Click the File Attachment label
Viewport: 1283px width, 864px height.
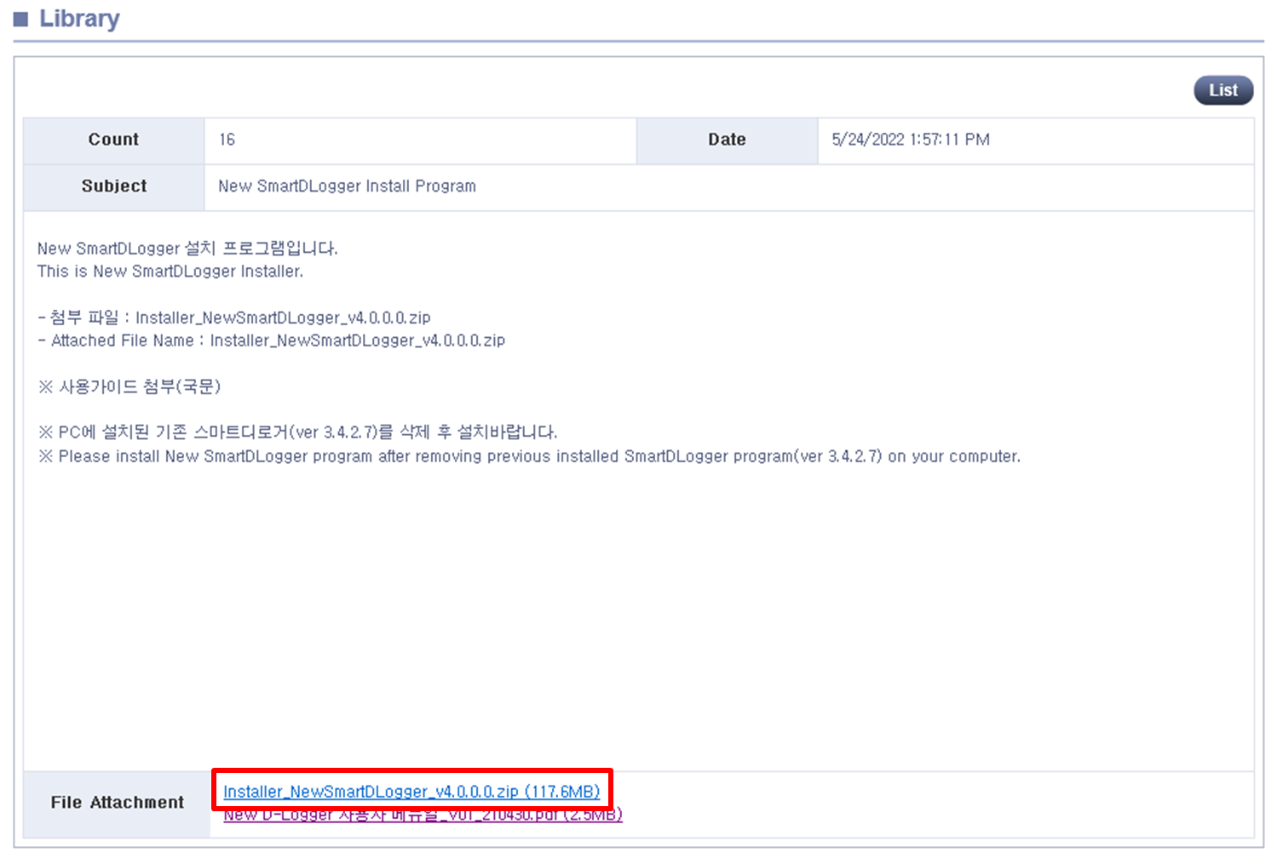point(118,803)
